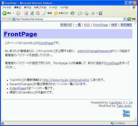Click the YukiWiki logo image
Viewport: 138px width, 126px height.
coord(126,114)
